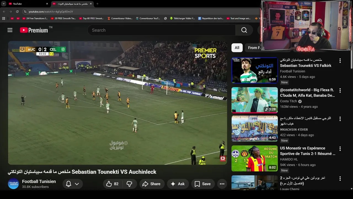Open Tounekti VS Falkirk video thumbnail
The width and height of the screenshot is (353, 199).
255,70
